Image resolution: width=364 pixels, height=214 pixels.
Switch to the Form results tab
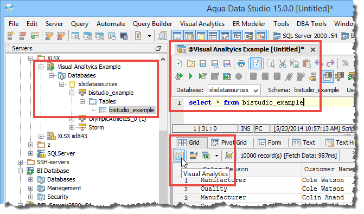(x=270, y=142)
